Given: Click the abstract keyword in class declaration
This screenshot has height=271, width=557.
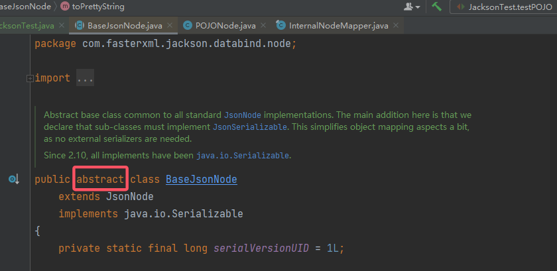Looking at the screenshot, I should tap(99, 180).
